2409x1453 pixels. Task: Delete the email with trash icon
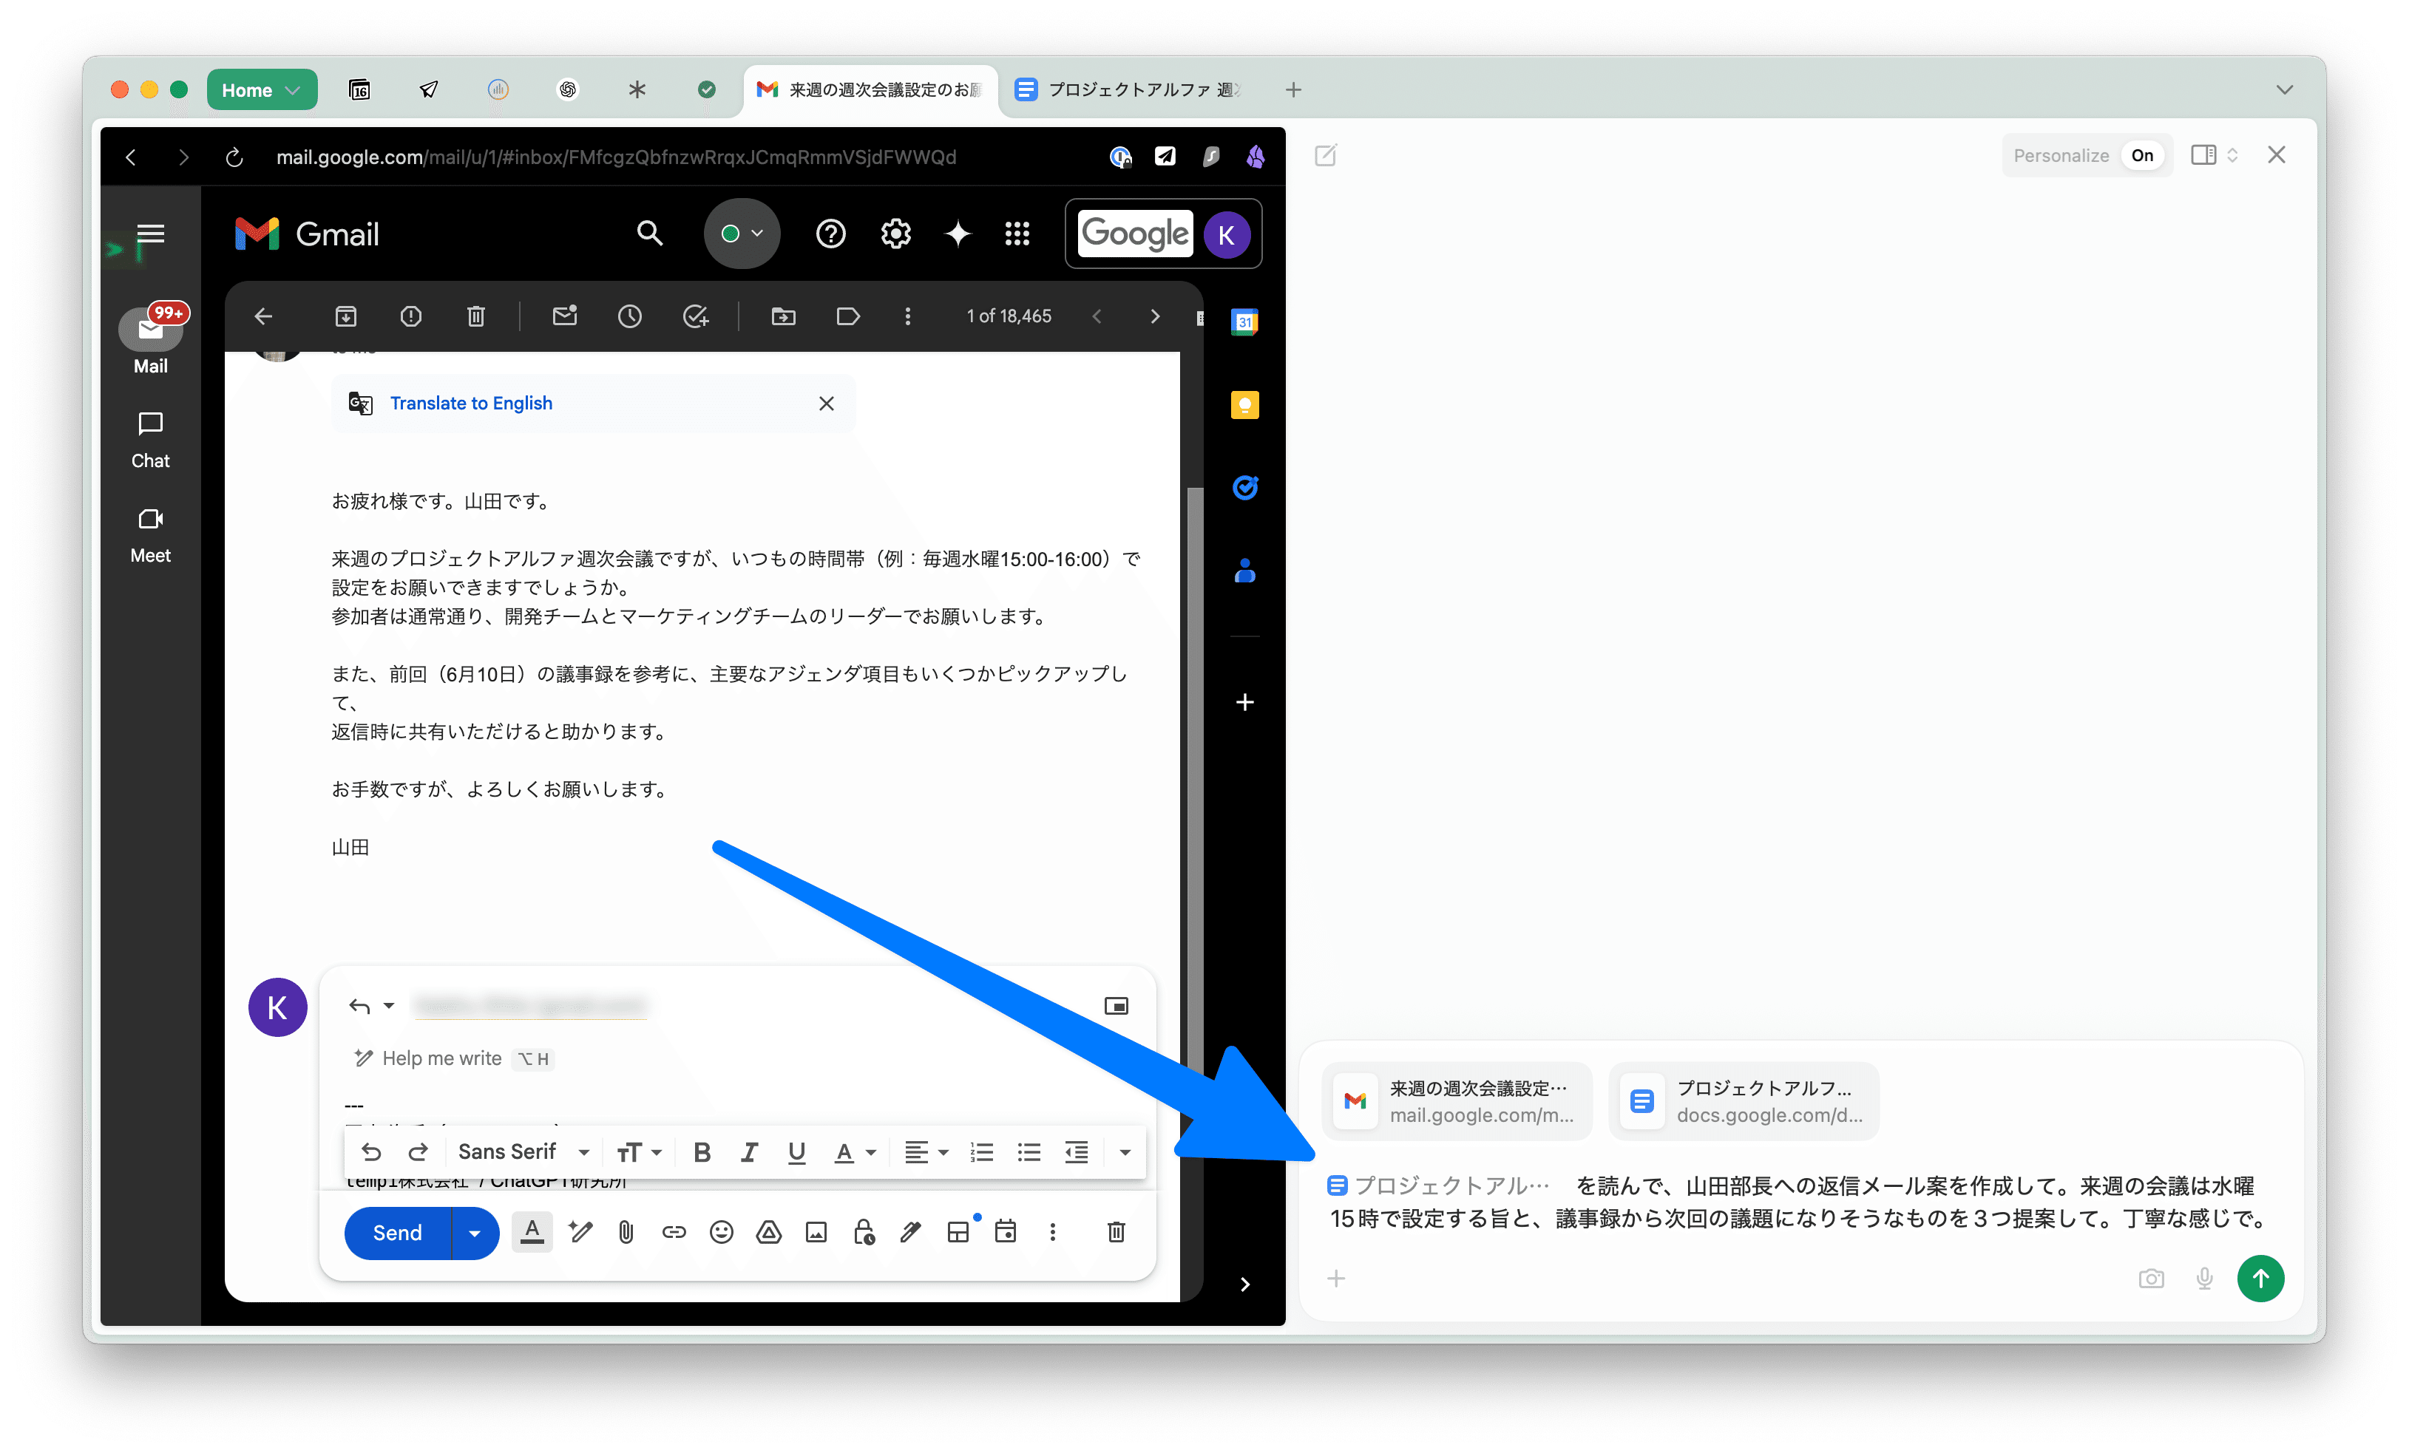pos(475,316)
